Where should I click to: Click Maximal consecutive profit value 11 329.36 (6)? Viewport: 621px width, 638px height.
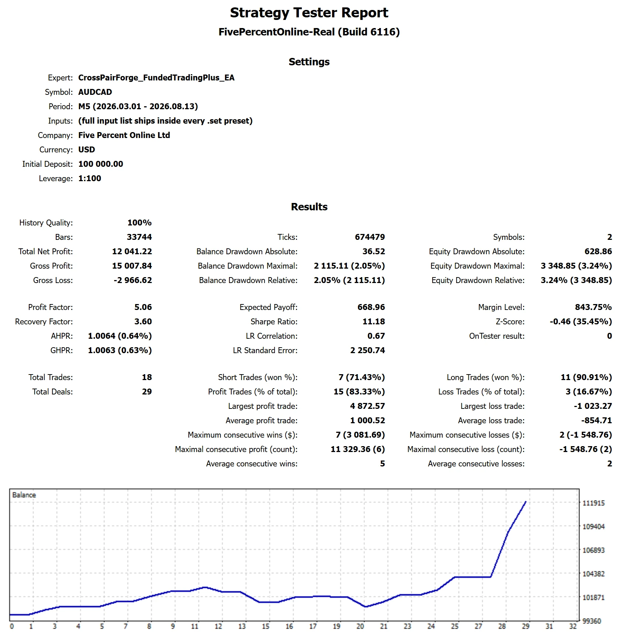(358, 449)
